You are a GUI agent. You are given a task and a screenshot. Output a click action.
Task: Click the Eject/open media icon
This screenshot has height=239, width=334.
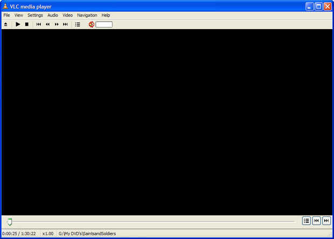[x=6, y=24]
